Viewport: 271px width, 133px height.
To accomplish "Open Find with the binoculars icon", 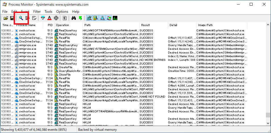I will 74,18.
